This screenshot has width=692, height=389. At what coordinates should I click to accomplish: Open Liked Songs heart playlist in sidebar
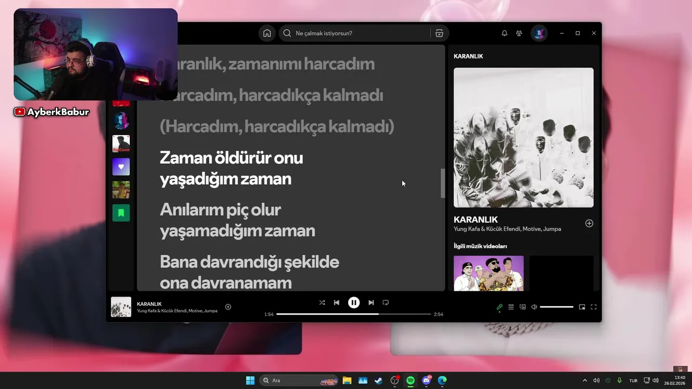pos(121,167)
